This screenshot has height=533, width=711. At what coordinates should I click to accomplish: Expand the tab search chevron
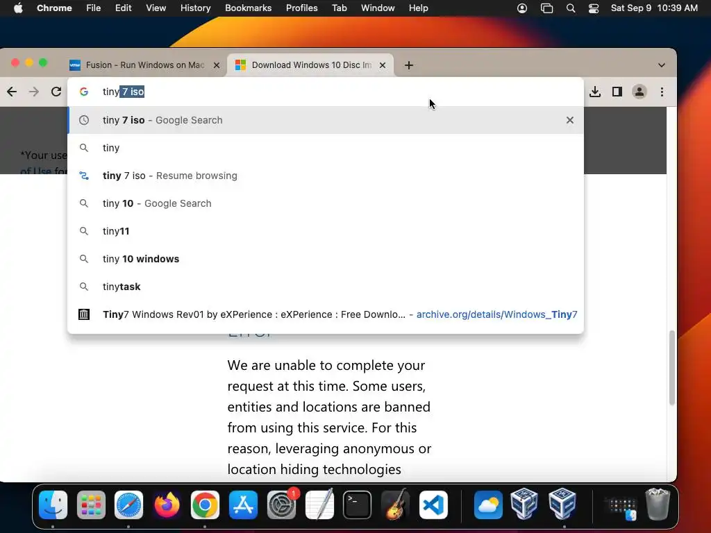pyautogui.click(x=662, y=65)
